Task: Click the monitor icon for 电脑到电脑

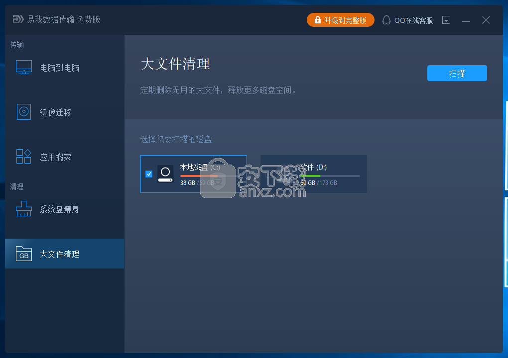Action: pos(24,67)
